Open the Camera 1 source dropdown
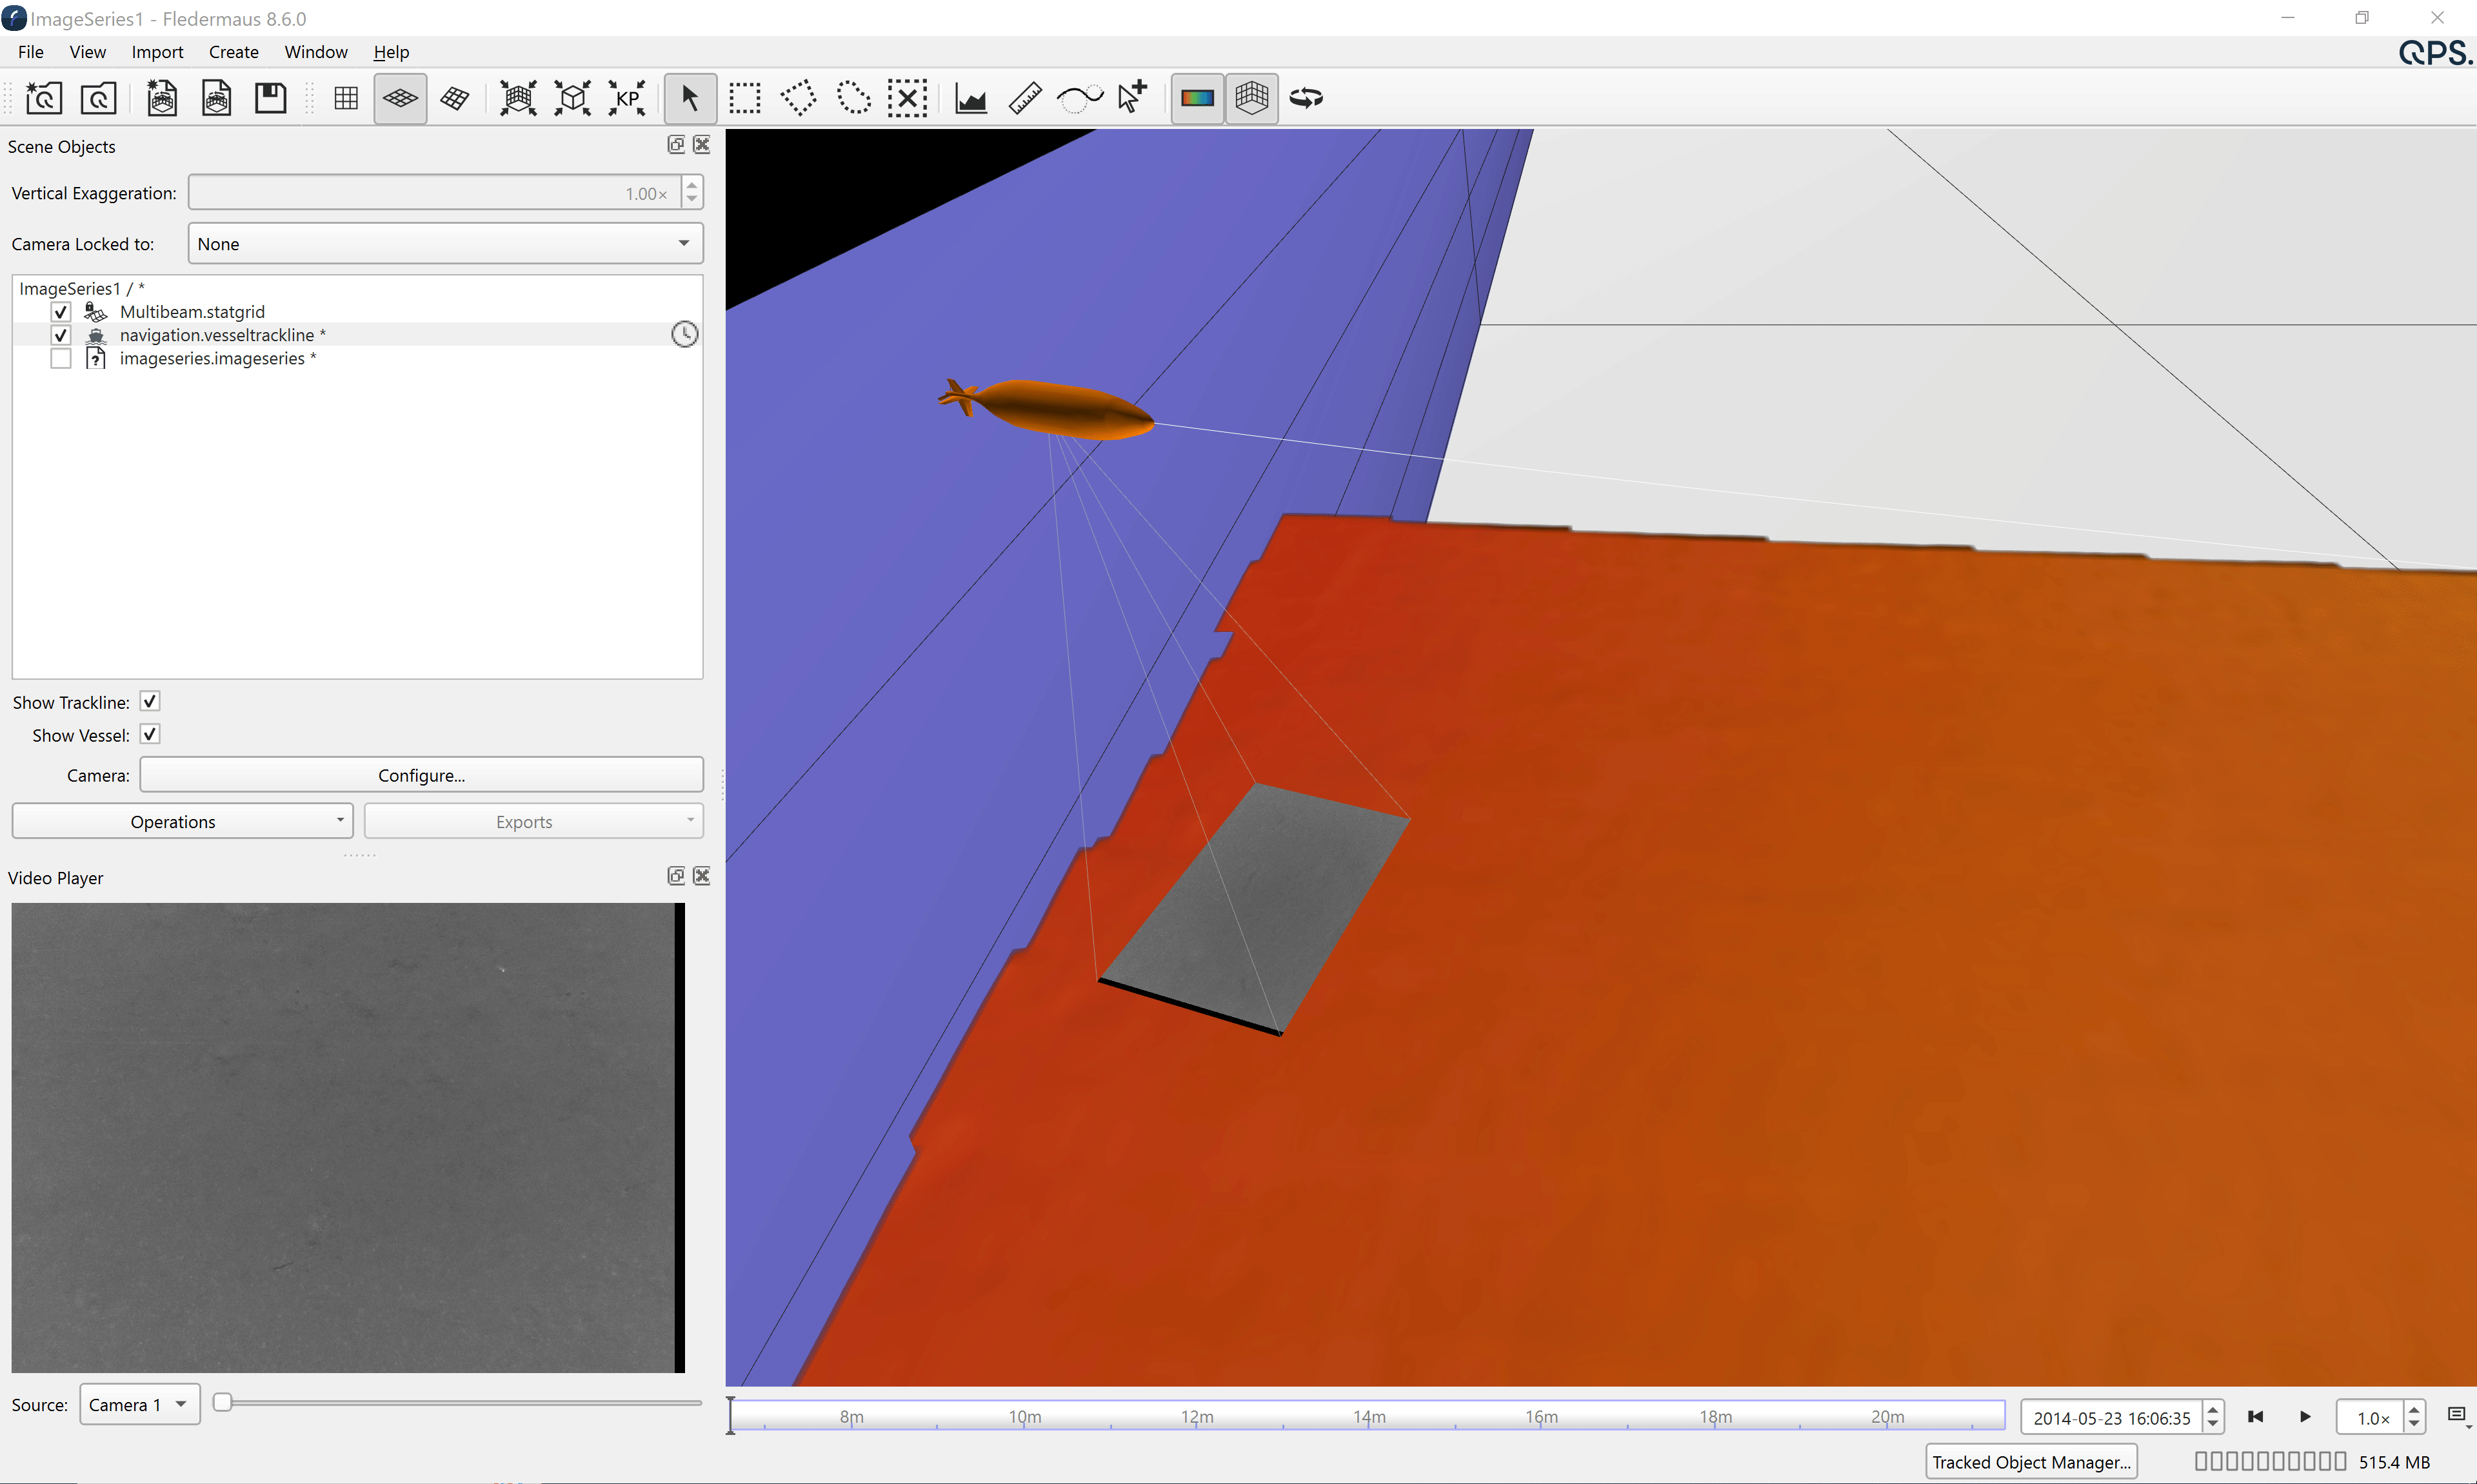2477x1484 pixels. (x=139, y=1405)
